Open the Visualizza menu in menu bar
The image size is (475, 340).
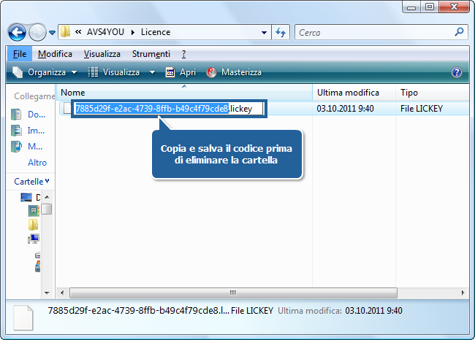102,54
